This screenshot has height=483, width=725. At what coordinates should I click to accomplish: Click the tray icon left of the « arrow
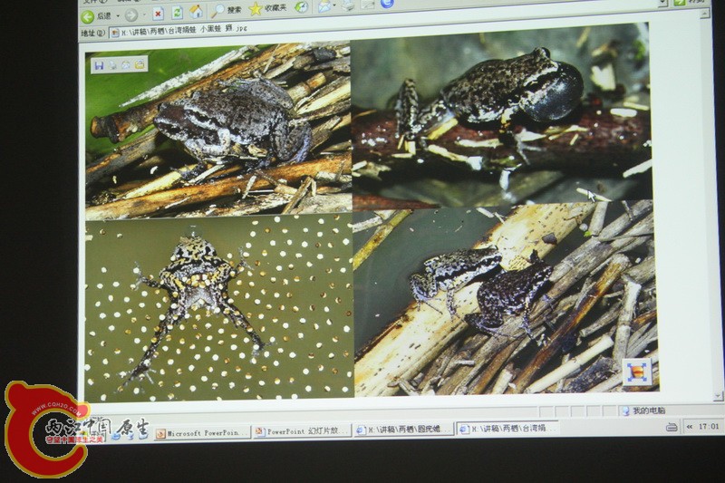coord(672,428)
